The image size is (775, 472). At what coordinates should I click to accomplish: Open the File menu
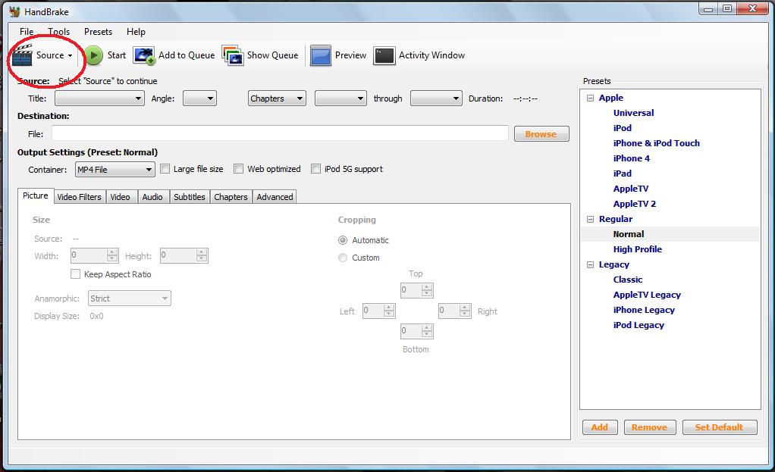pyautogui.click(x=27, y=32)
